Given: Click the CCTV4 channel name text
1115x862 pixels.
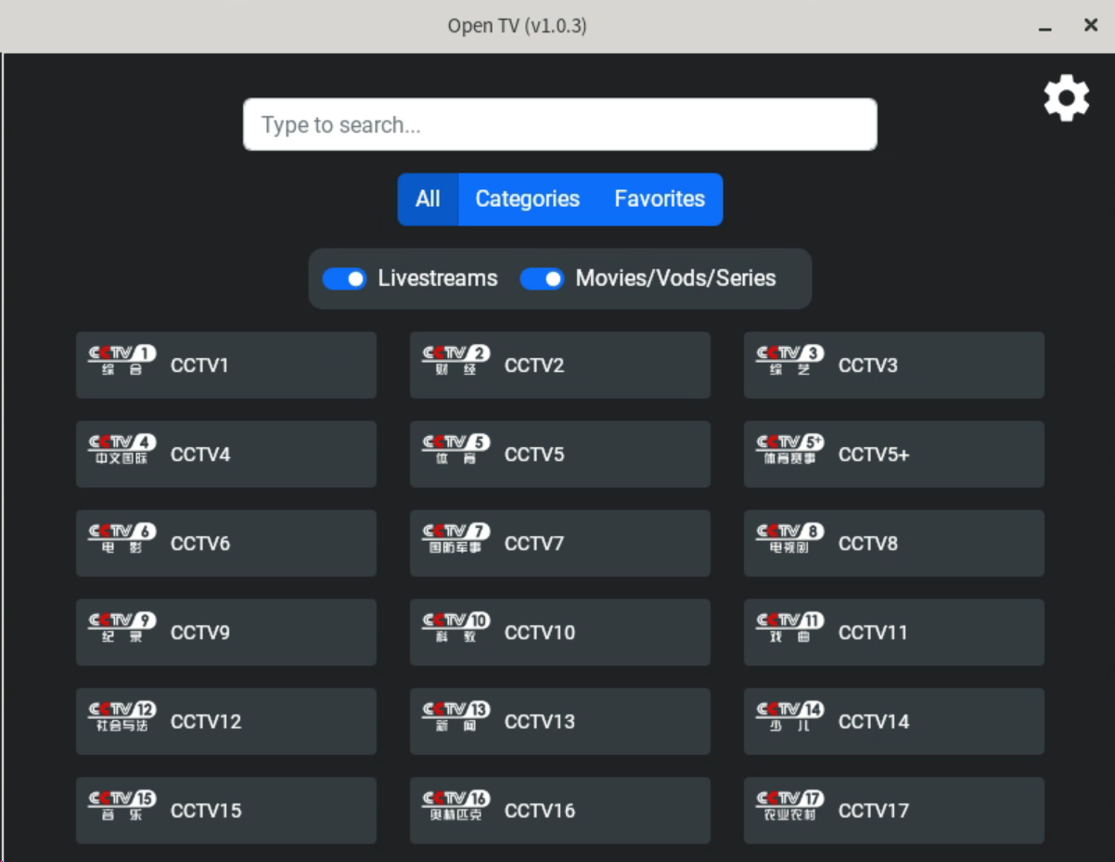Looking at the screenshot, I should point(200,455).
